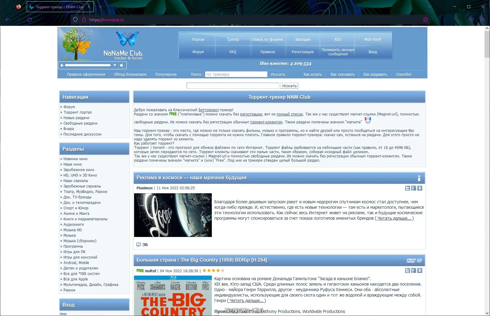
Task: Share The Big Country post on Facebook
Action: pyautogui.click(x=414, y=270)
